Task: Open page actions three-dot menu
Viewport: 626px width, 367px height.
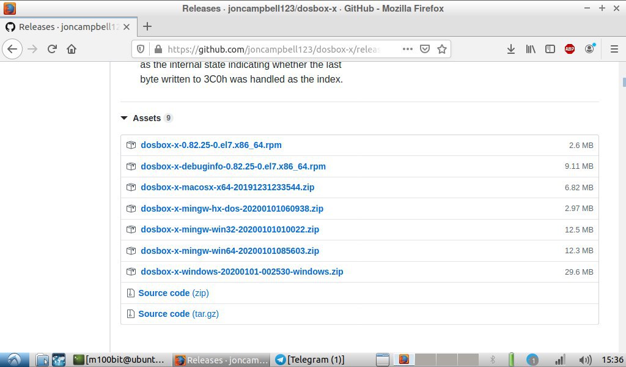Action: click(x=407, y=49)
